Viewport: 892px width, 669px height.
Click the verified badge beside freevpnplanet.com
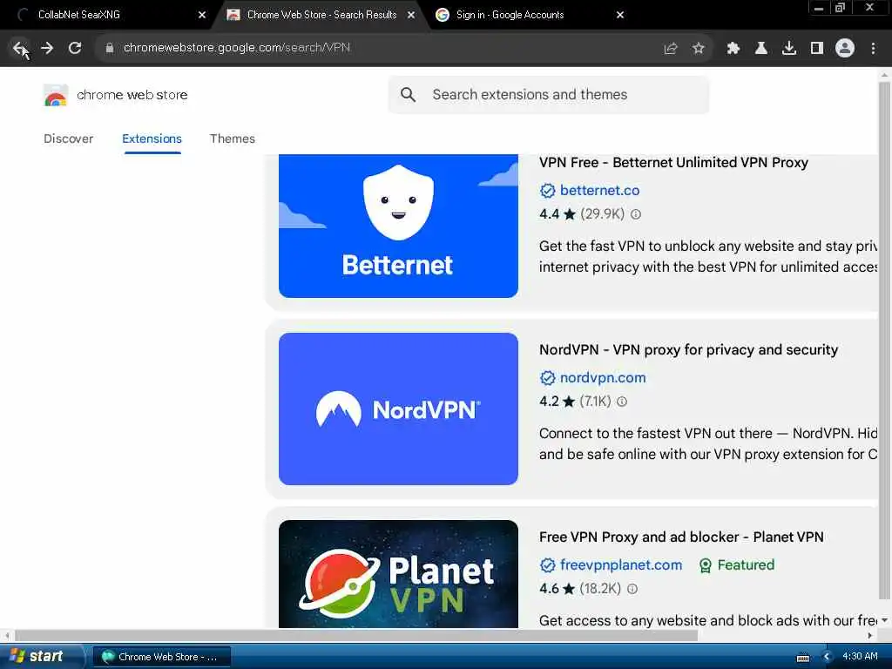(547, 564)
